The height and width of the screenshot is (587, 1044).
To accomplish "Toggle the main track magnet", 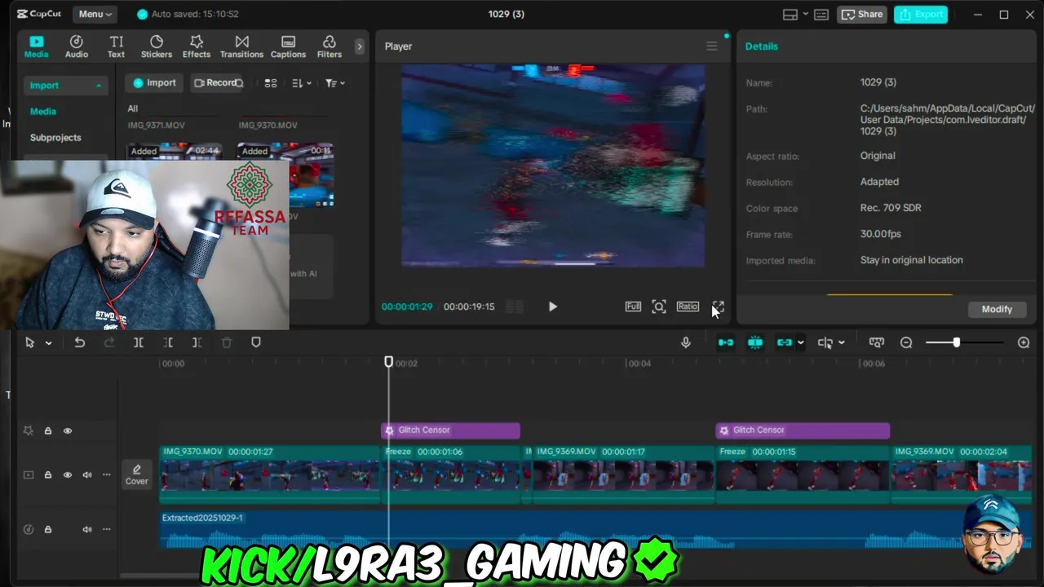I will pos(725,342).
